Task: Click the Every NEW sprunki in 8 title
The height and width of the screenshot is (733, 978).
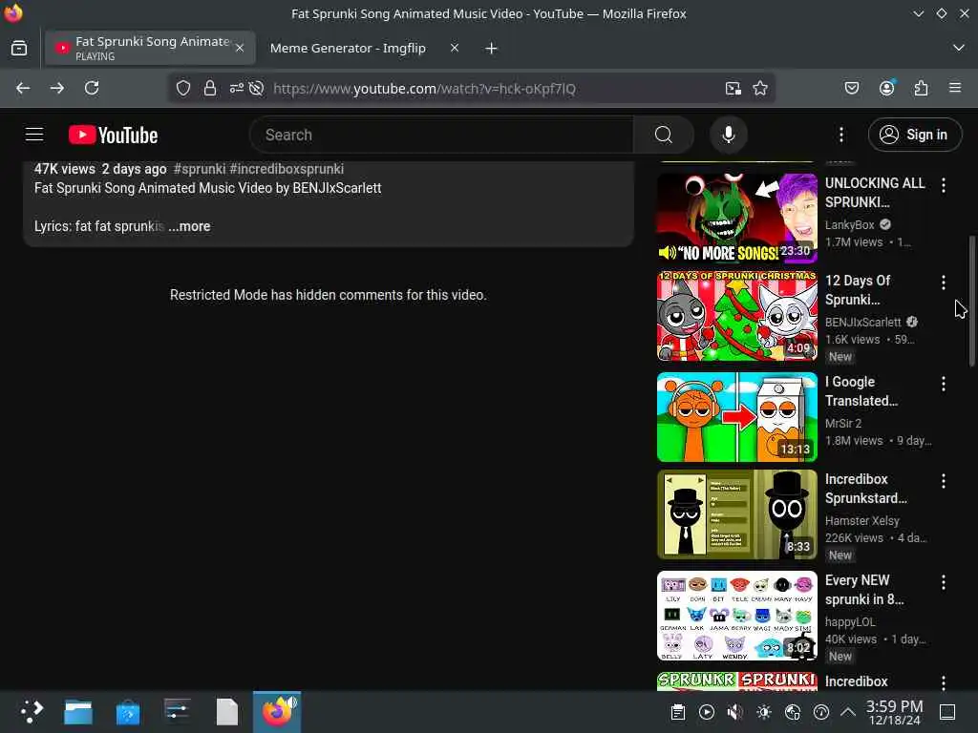Action: point(864,590)
